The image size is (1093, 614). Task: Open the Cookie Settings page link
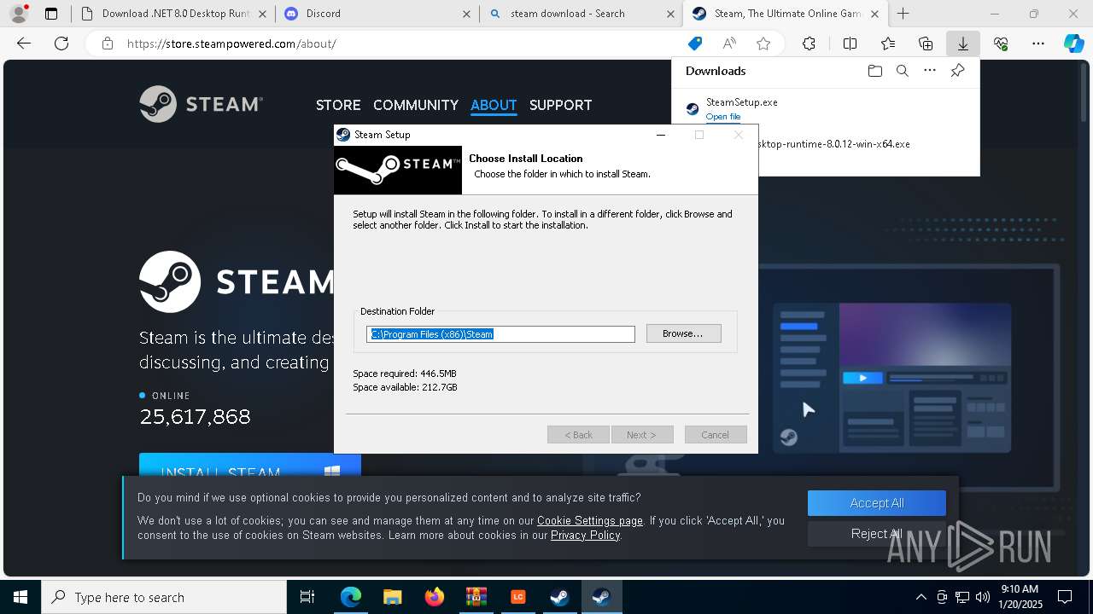pyautogui.click(x=590, y=520)
